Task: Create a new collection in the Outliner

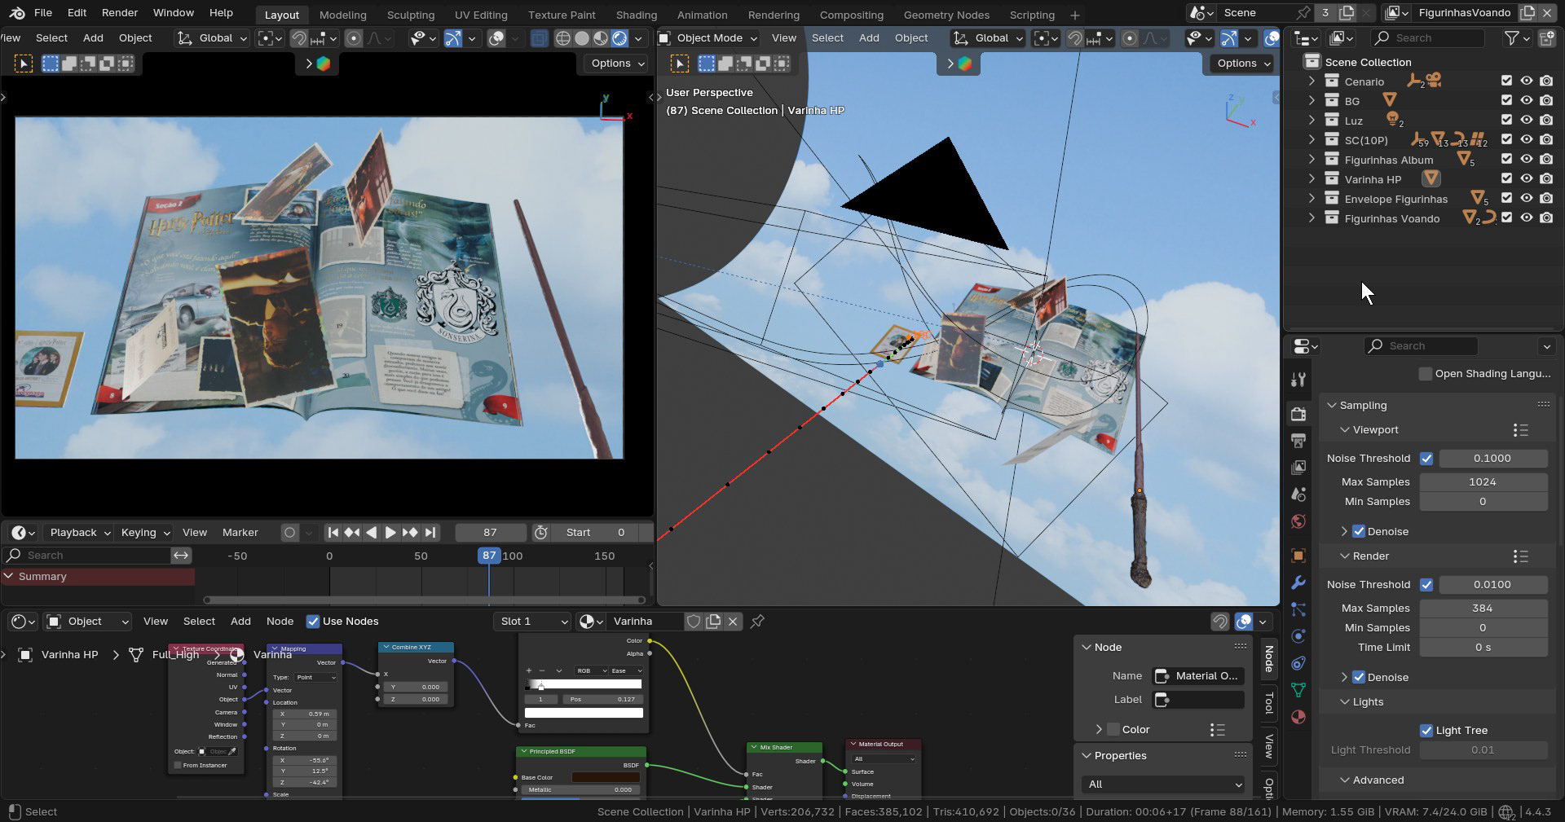Action: [x=1546, y=38]
